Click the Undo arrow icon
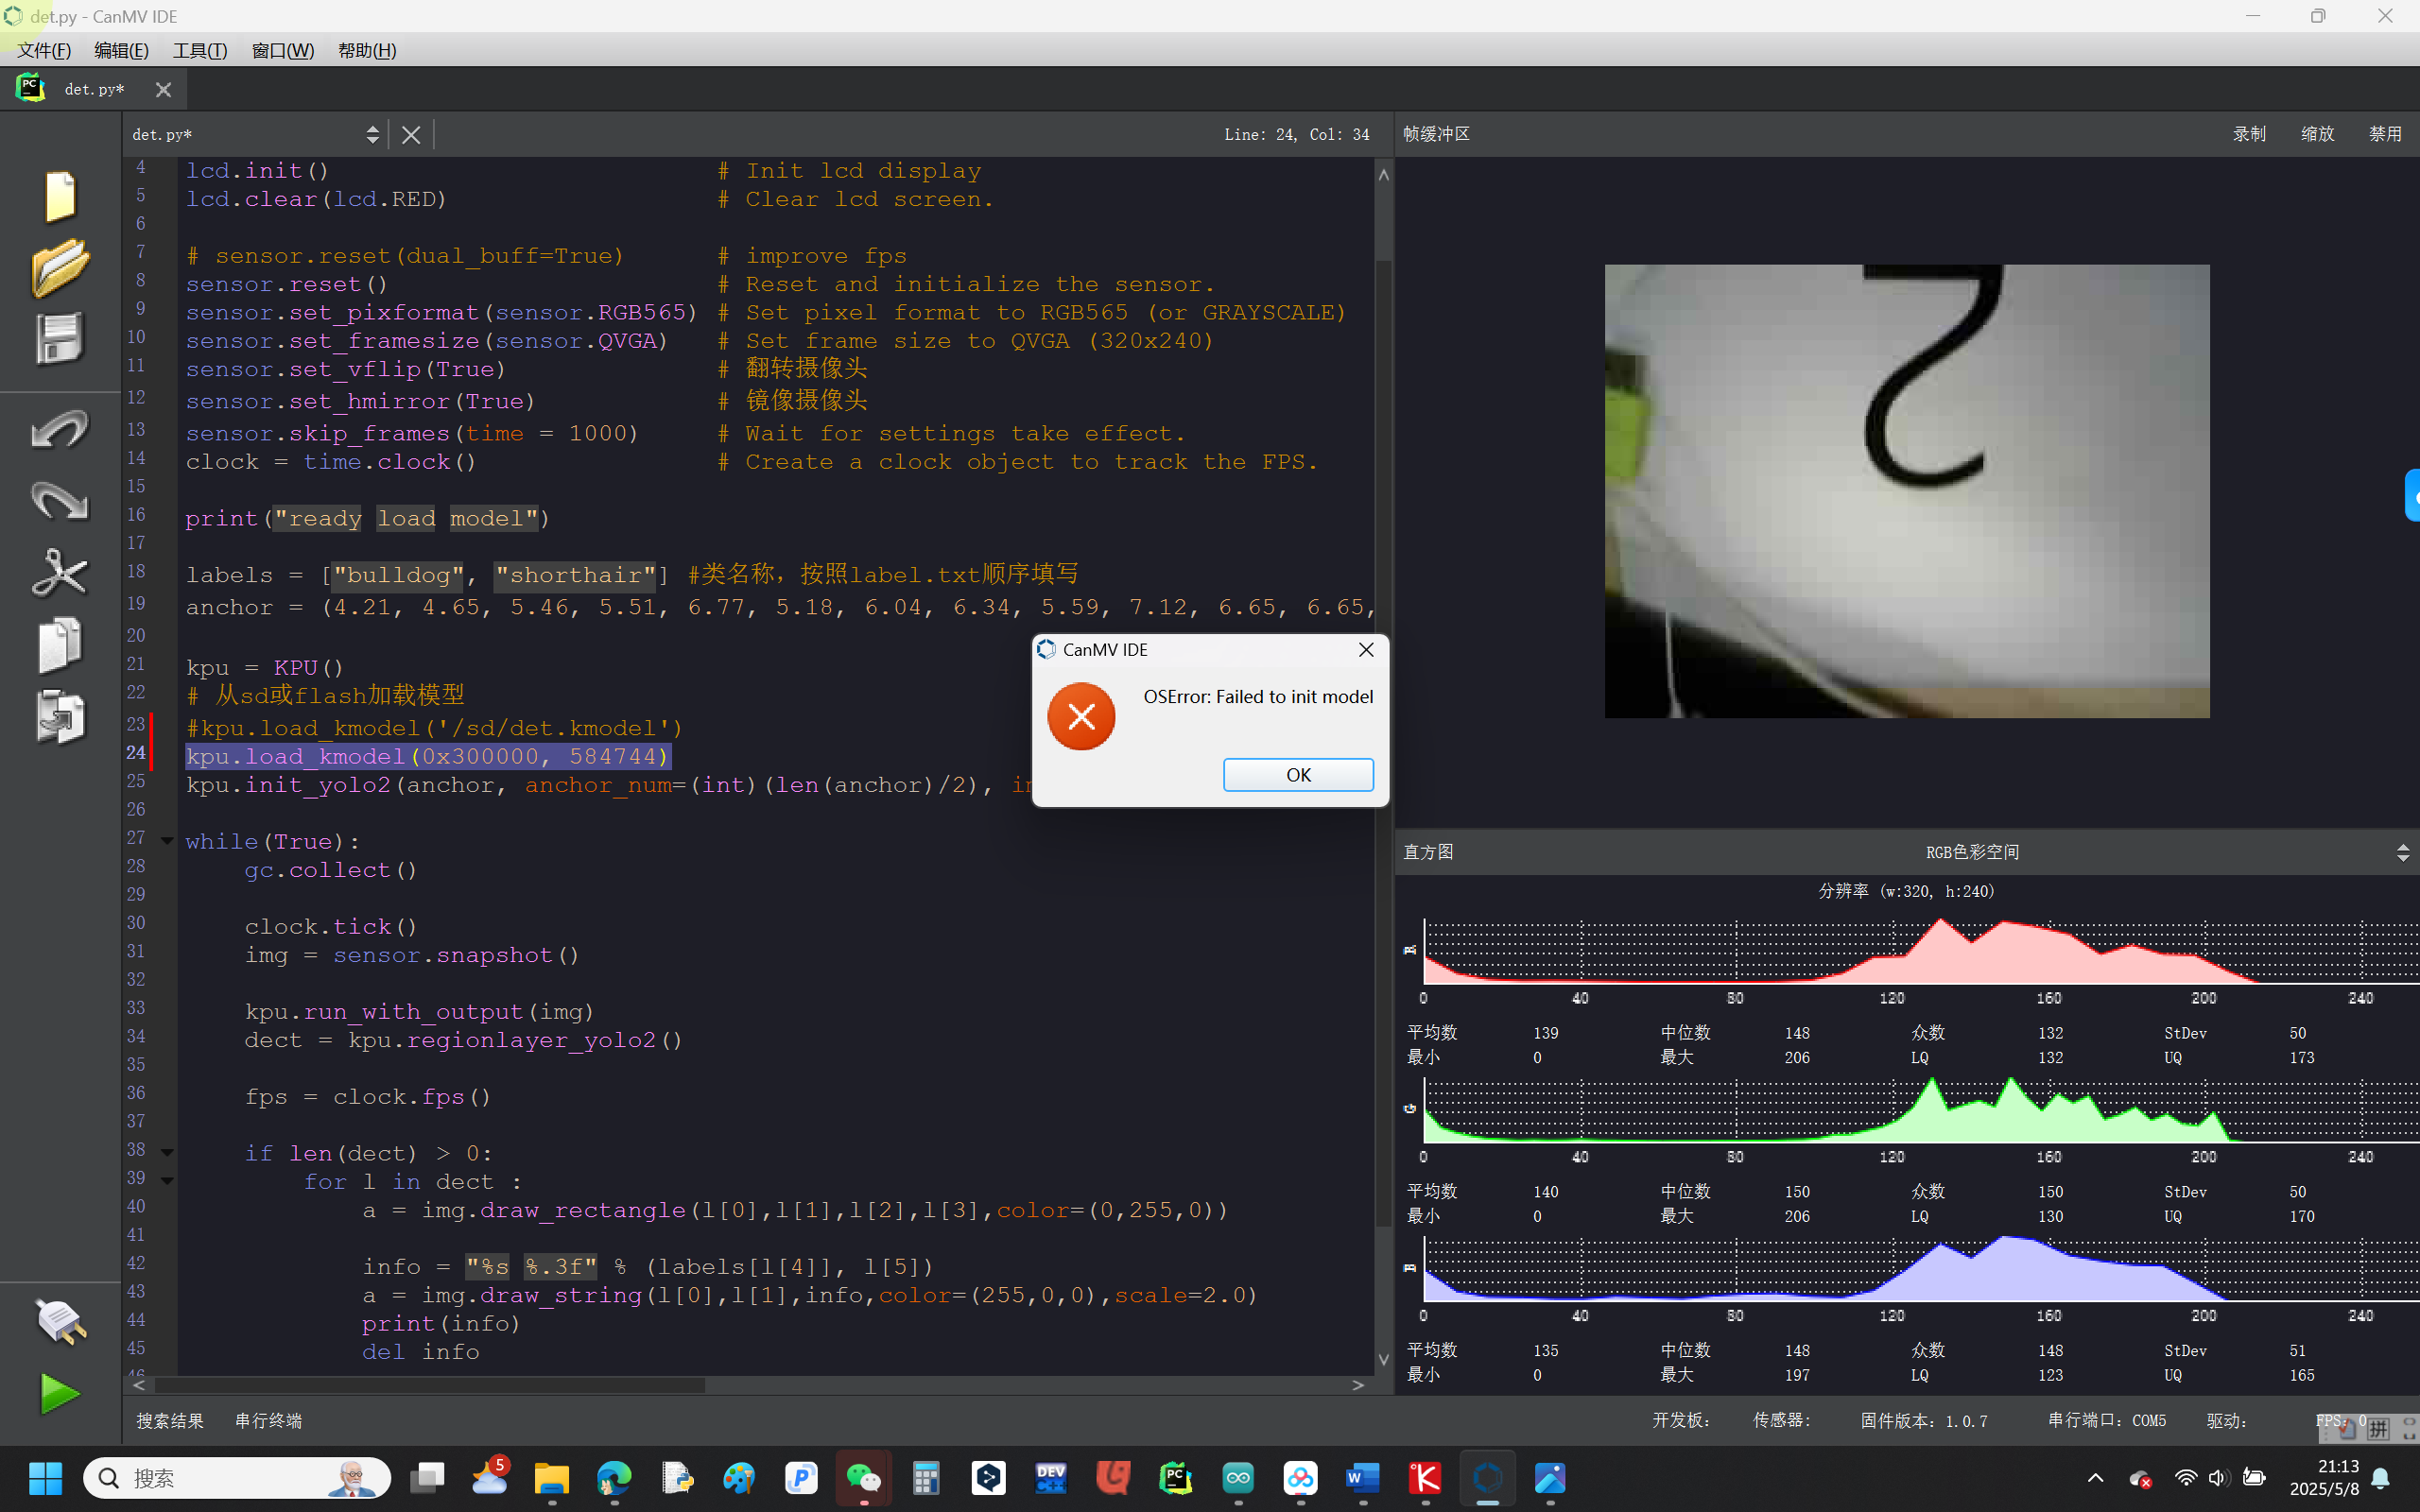2420x1512 pixels. [60, 430]
